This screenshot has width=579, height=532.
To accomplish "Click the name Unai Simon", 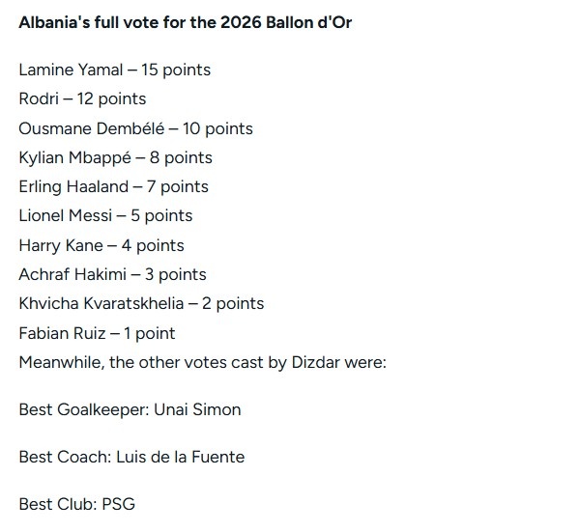I will [x=197, y=410].
